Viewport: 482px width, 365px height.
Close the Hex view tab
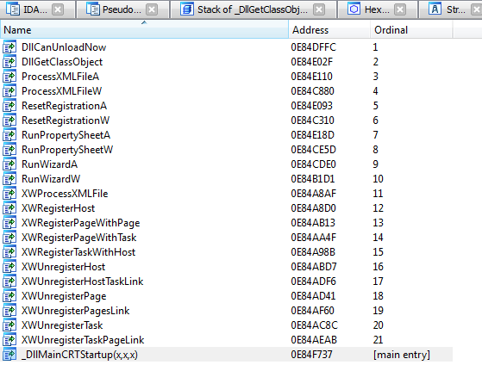pos(400,9)
